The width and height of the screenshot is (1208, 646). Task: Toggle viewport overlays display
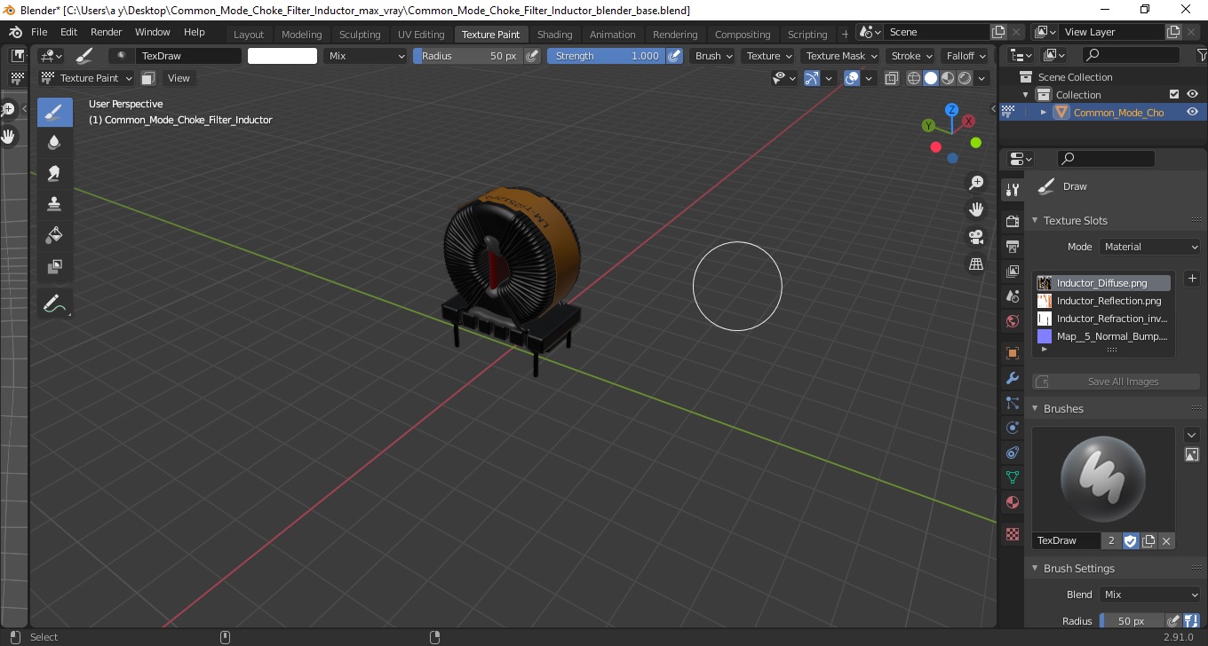(852, 78)
